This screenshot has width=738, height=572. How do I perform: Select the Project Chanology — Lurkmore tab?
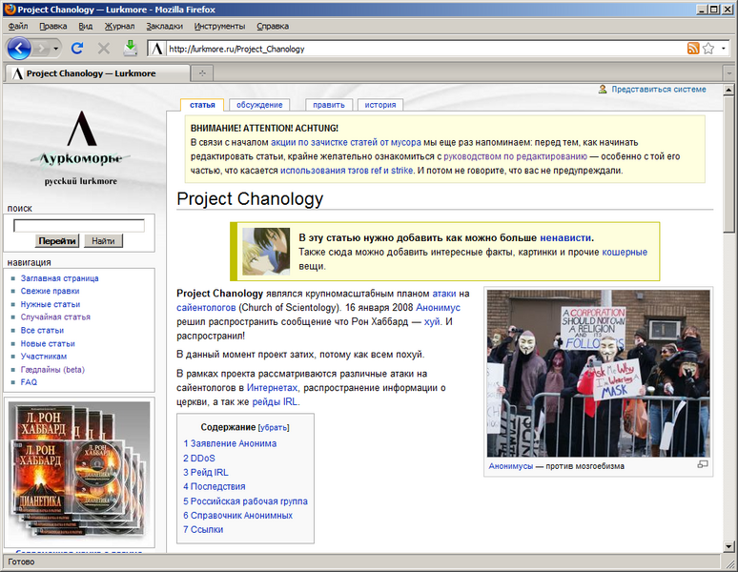[x=97, y=72]
